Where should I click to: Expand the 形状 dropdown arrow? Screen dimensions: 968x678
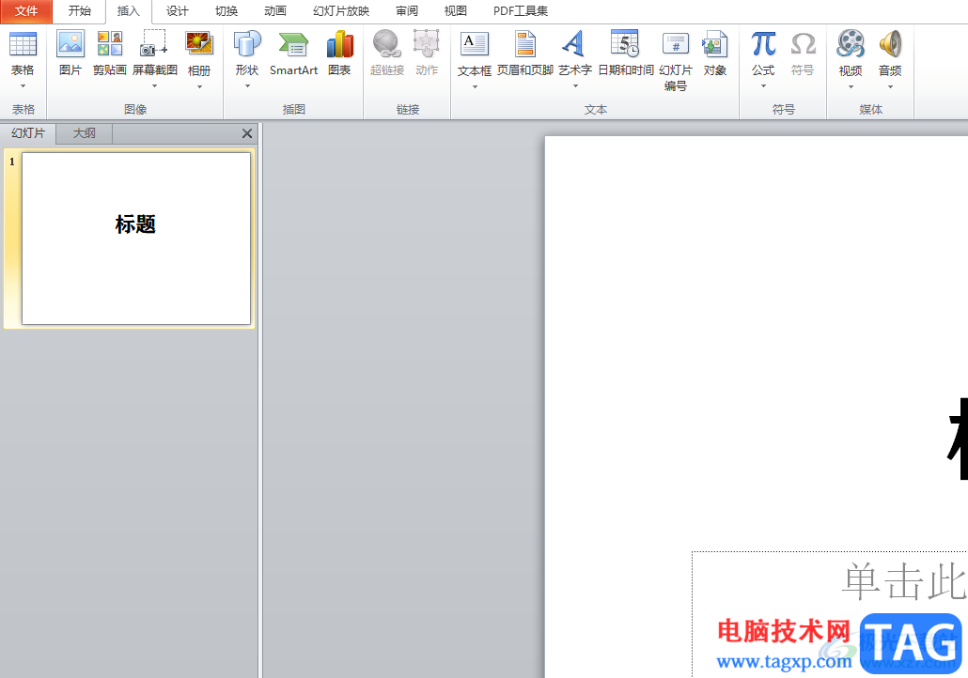point(247,85)
